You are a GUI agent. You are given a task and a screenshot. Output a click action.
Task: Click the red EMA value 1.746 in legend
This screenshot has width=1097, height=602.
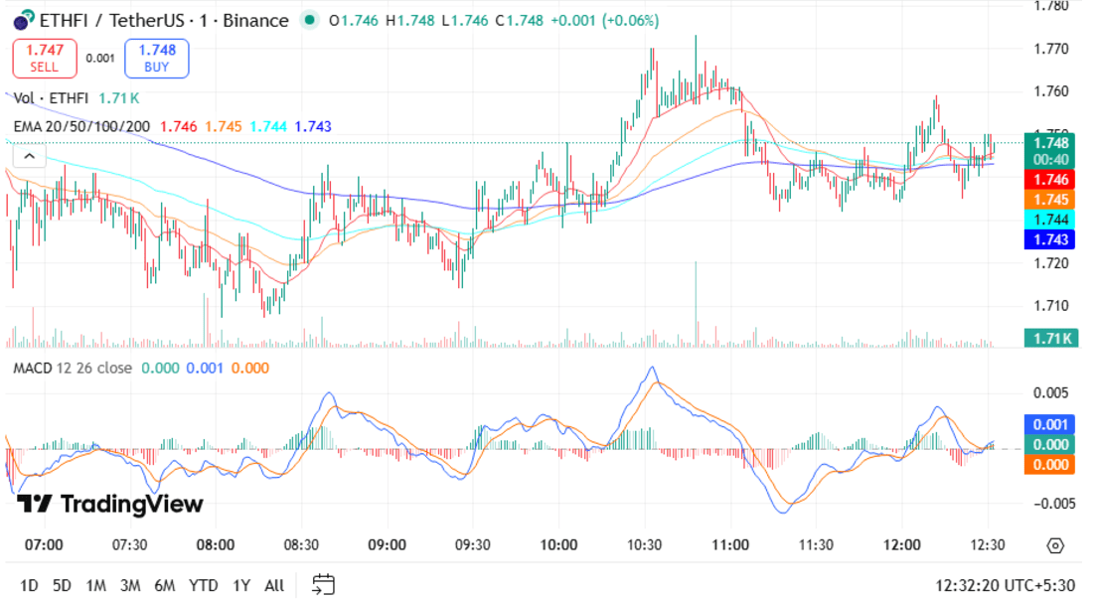point(179,126)
